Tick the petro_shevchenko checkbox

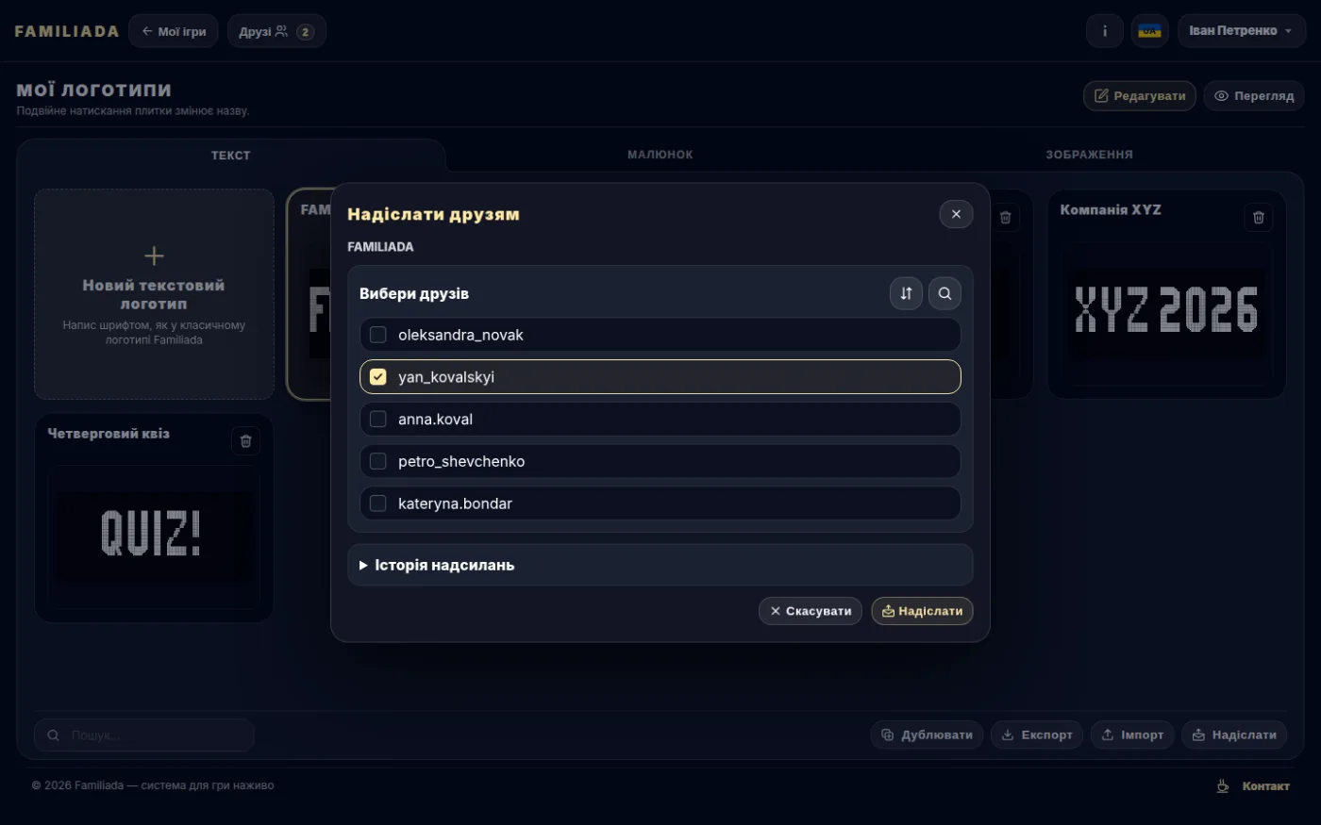378,461
